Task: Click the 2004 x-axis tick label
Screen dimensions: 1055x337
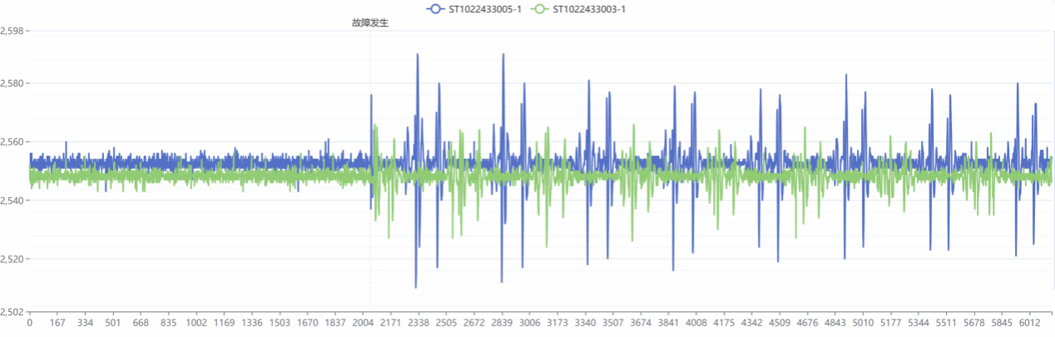Action: pos(364,323)
